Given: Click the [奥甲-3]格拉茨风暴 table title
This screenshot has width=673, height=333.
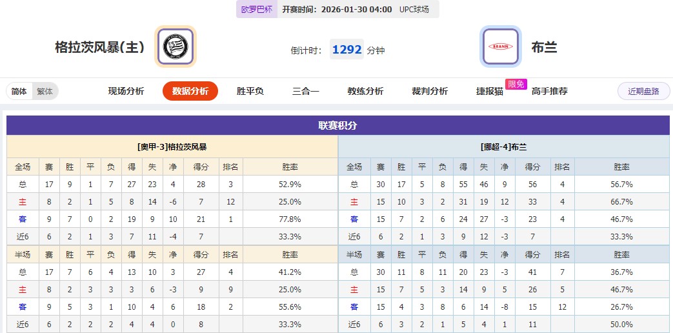Looking at the screenshot, I should (172, 146).
